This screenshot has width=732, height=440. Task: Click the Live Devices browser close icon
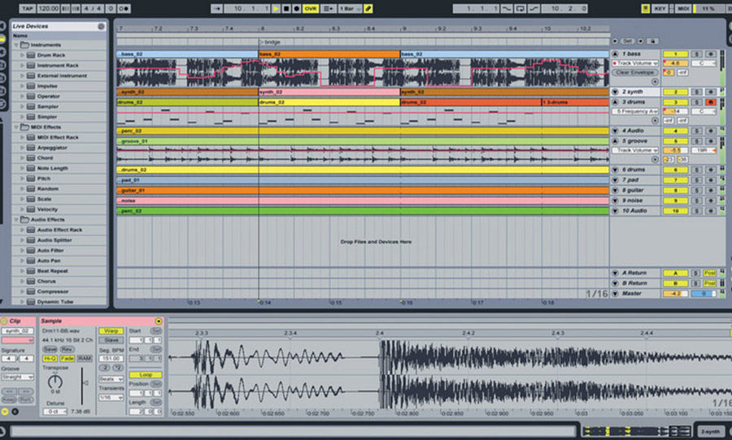point(101,27)
